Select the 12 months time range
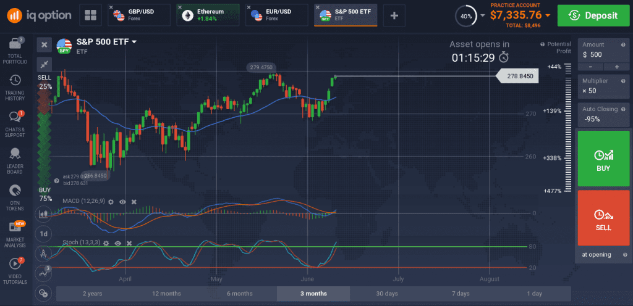This screenshot has width=633, height=306. coord(166,294)
